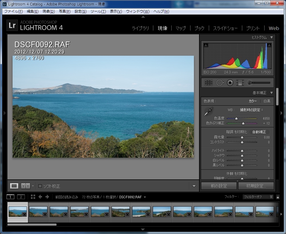Enable the ソフト校正 checkbox
Image resolution: width=286 pixels, height=234 pixels.
40,186
